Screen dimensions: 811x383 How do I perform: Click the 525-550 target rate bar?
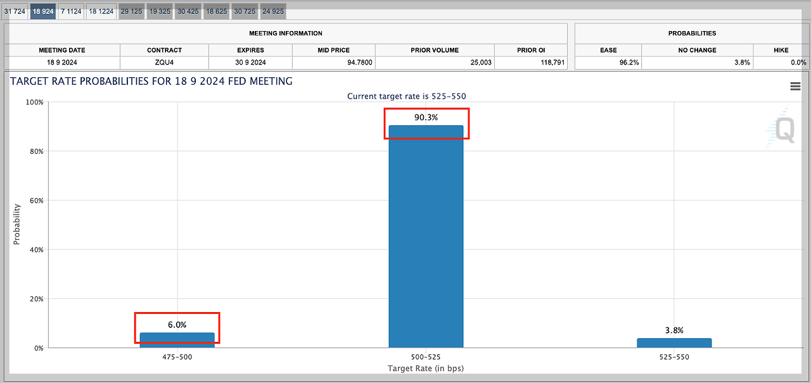674,342
